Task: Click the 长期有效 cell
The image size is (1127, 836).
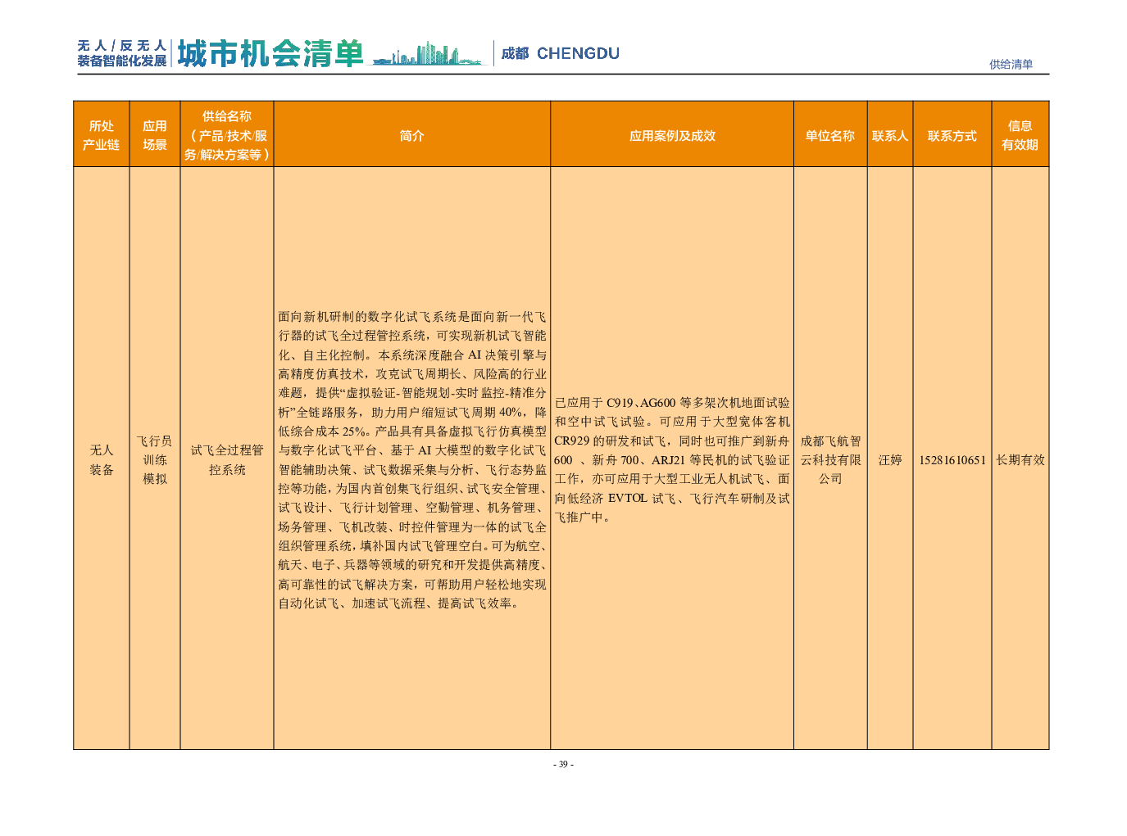Action: 1020,460
